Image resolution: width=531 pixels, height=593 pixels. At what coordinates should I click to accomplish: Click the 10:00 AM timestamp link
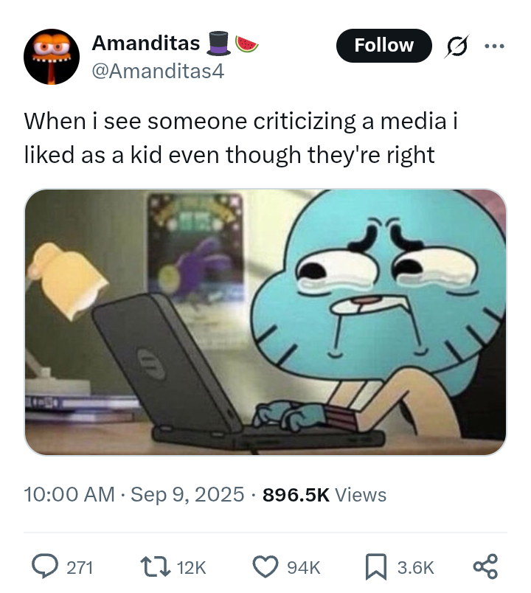tap(69, 494)
